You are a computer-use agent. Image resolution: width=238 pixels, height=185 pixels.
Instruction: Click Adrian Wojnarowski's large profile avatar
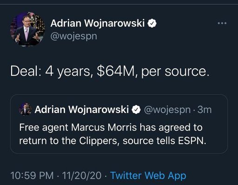[27, 29]
